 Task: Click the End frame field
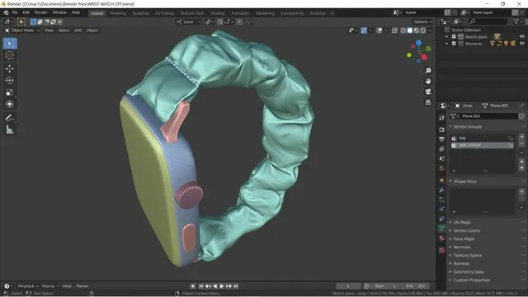(x=416, y=286)
